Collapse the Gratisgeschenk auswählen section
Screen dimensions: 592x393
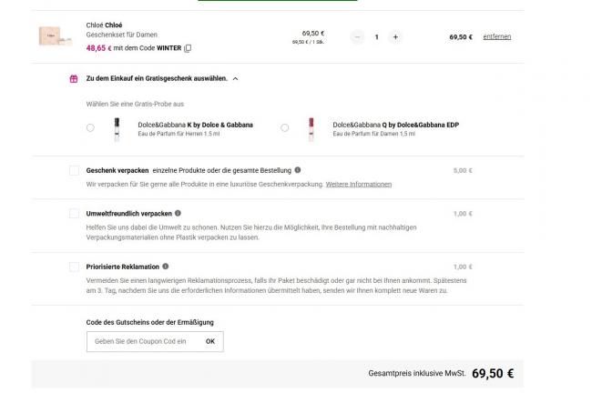(236, 79)
